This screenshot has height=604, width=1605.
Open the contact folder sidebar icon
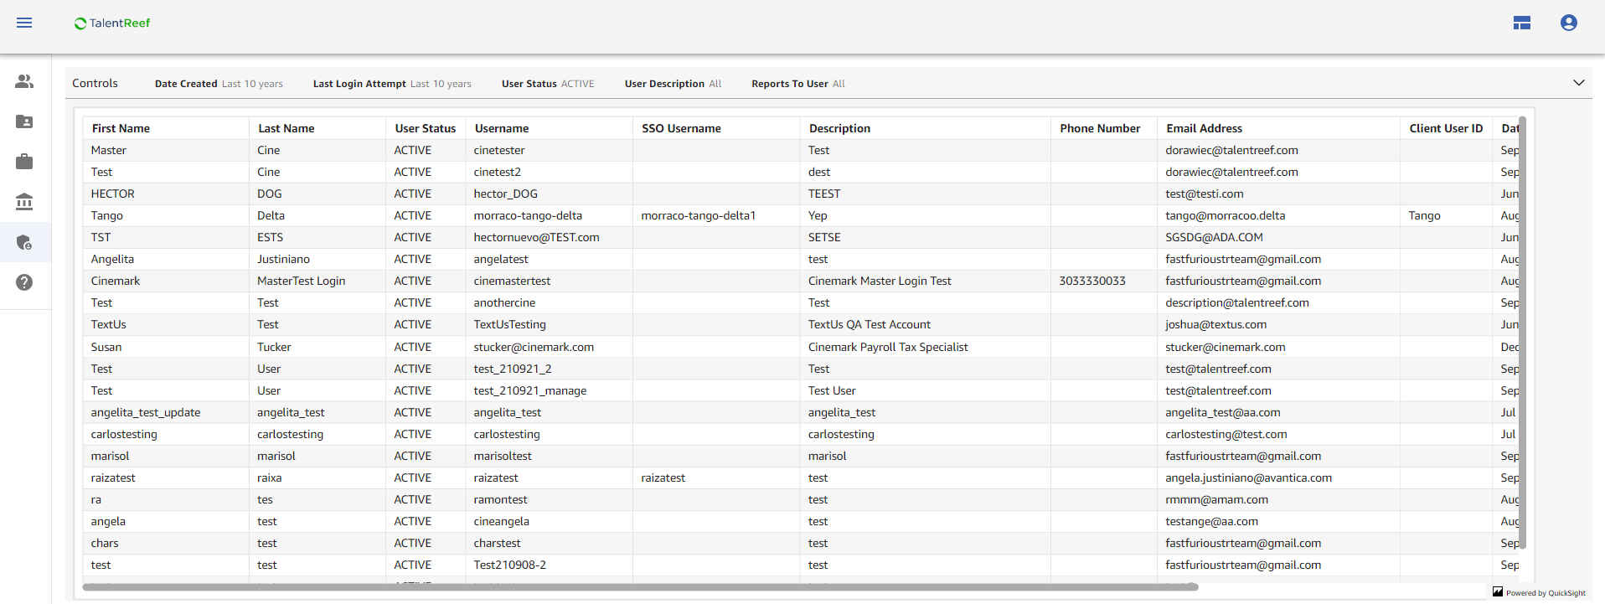24,121
